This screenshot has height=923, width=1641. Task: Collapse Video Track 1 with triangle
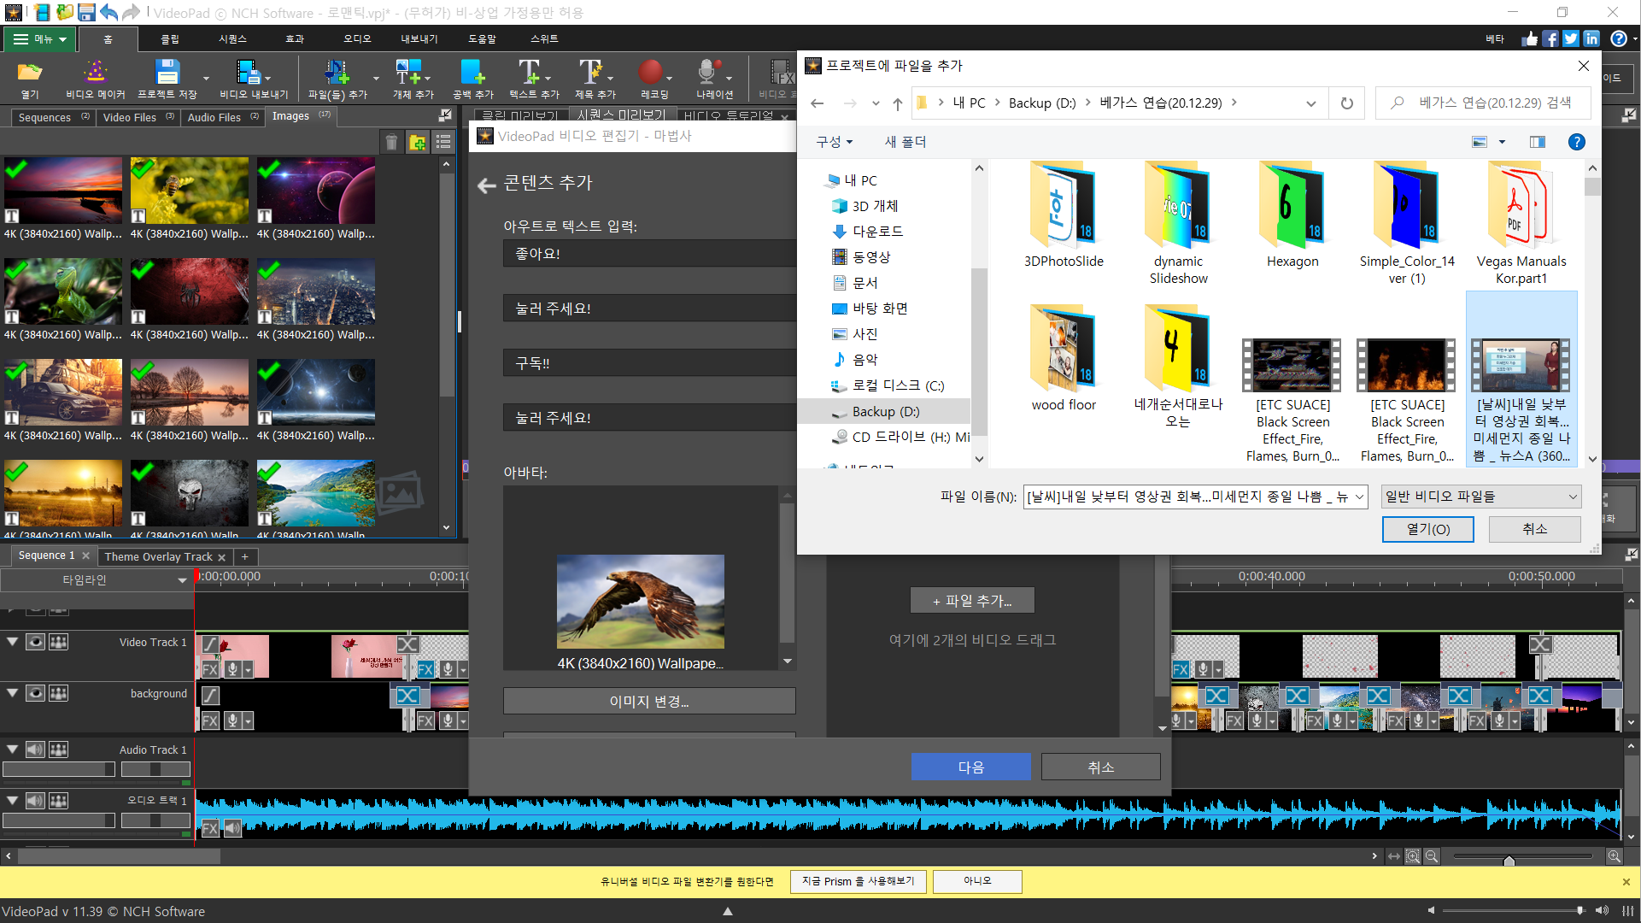click(x=13, y=641)
